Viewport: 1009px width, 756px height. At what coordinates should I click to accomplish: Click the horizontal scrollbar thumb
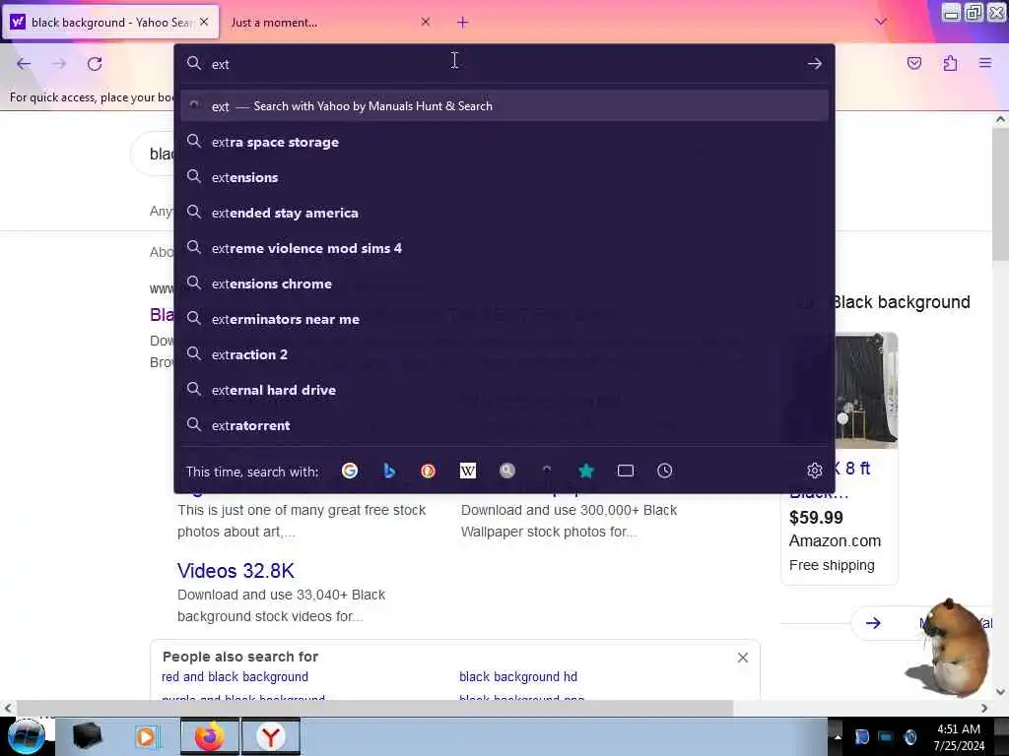(374, 708)
